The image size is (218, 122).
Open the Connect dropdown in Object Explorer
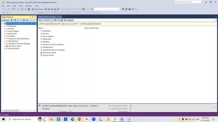coord(6,20)
